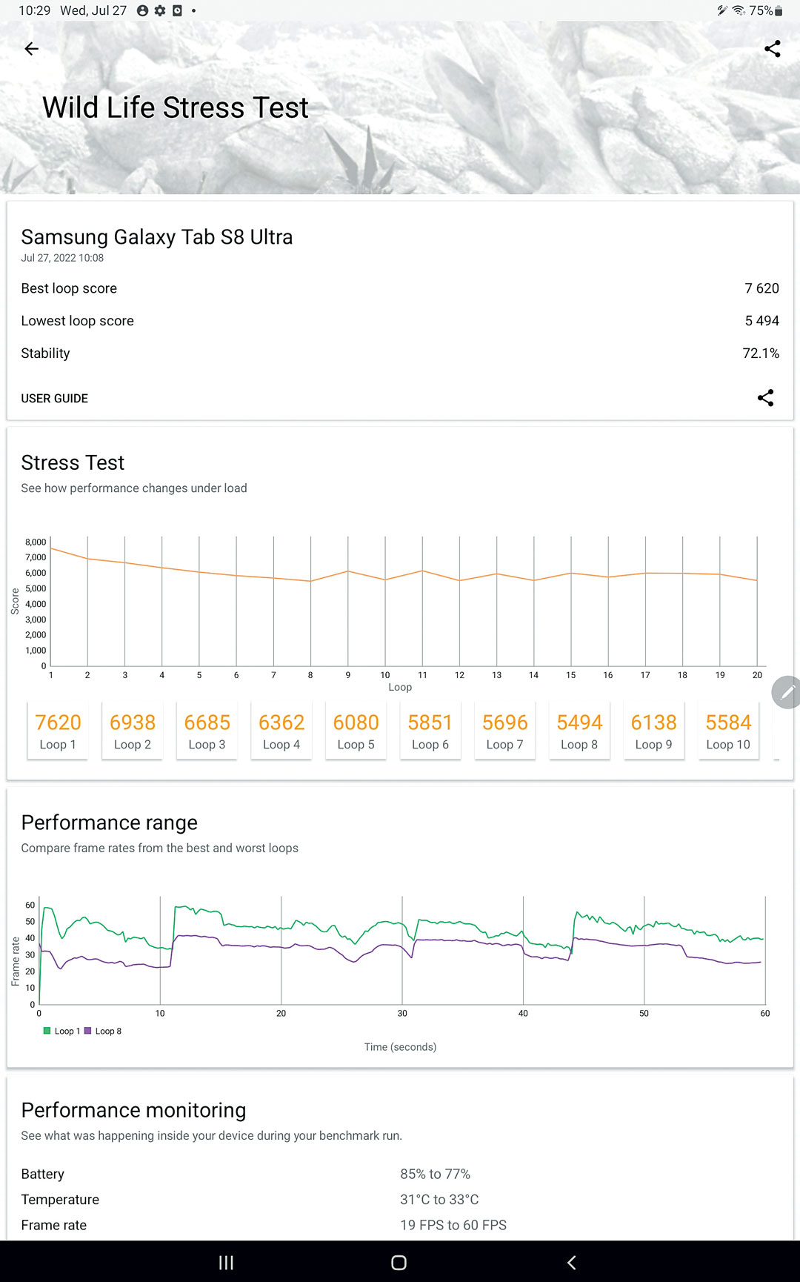This screenshot has height=1282, width=800.
Task: Tap purple Loop 8 legend swatch
Action: coord(88,1031)
